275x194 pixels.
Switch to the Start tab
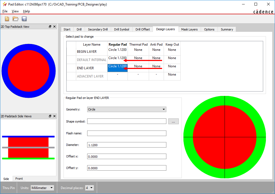(67, 29)
